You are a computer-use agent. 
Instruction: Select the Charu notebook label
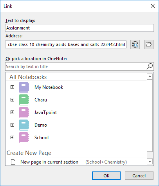41,100
